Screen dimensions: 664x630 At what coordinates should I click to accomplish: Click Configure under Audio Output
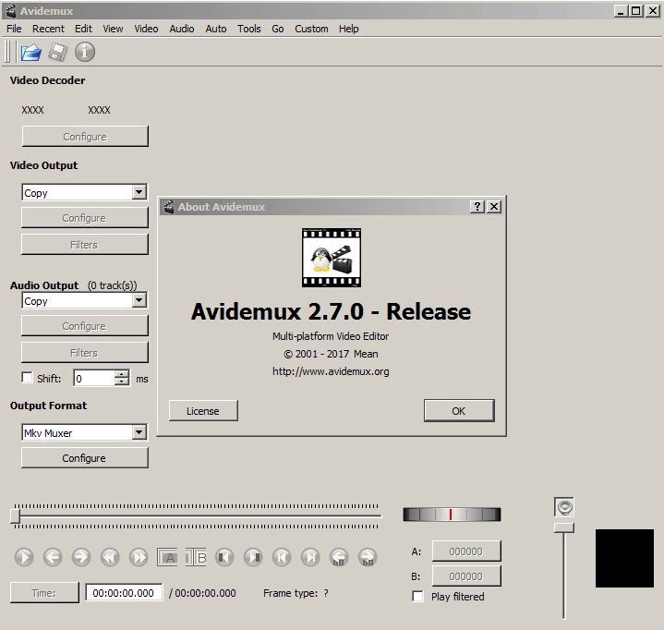tap(85, 326)
